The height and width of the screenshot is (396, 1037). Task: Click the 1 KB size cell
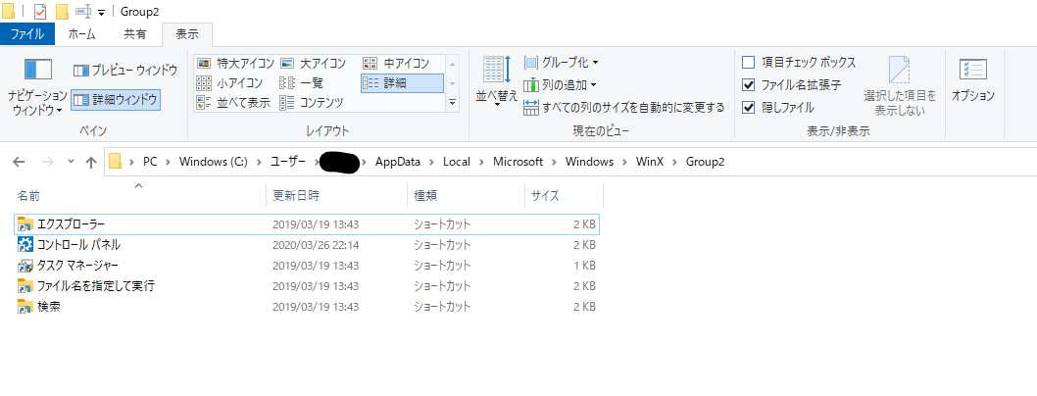584,265
